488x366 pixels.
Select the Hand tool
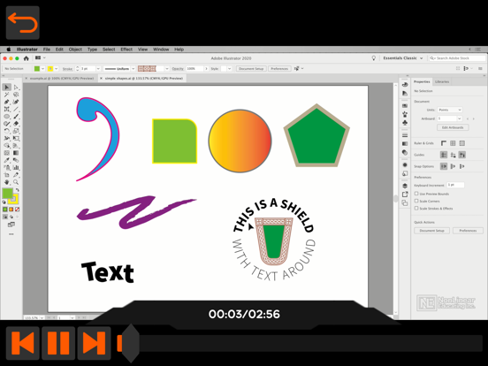6,182
